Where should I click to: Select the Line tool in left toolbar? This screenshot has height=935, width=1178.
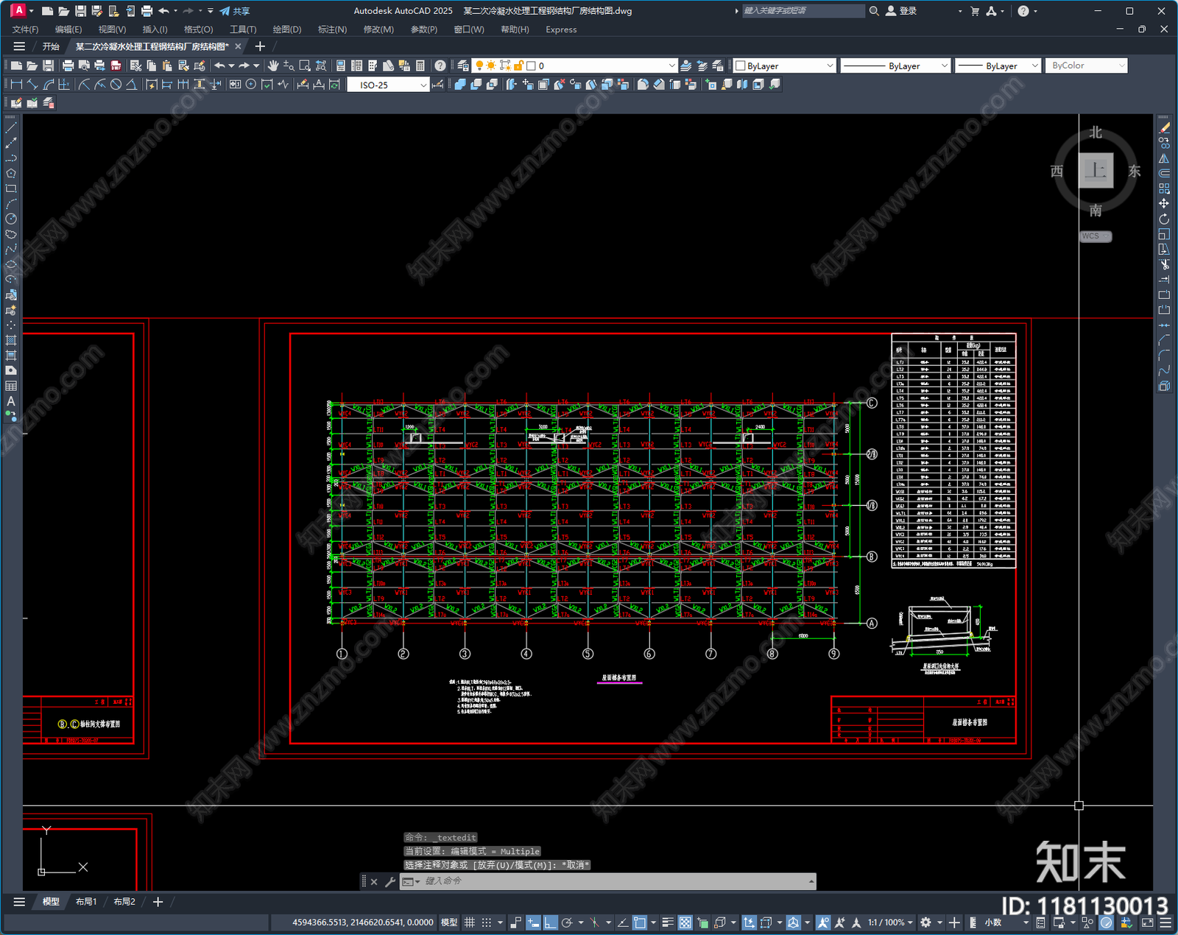tap(11, 128)
